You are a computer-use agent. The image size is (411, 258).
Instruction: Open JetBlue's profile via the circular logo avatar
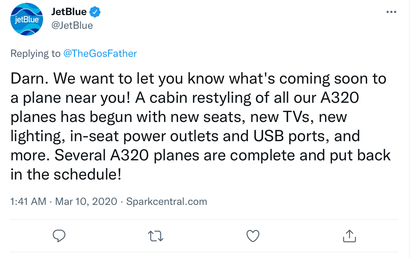27,19
